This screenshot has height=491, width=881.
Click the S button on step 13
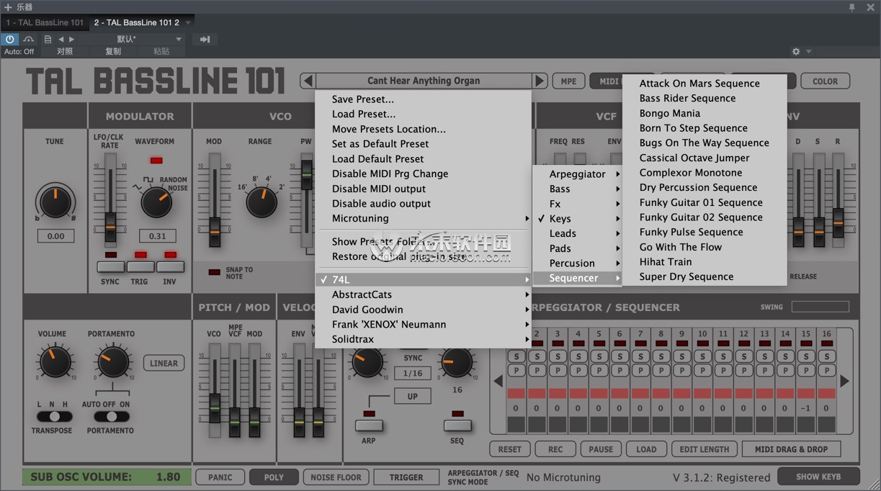765,356
